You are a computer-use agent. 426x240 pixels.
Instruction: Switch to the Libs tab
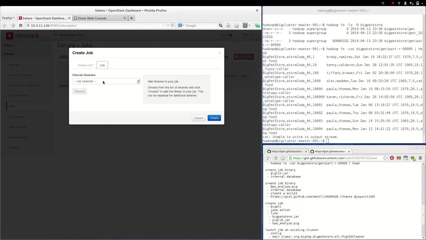pyautogui.click(x=102, y=65)
